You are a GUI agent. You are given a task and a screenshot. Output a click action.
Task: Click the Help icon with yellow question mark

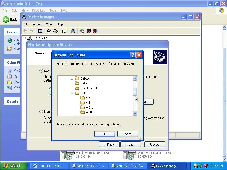[64, 31]
